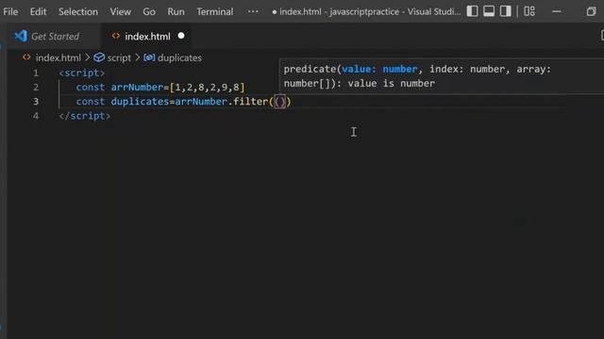
Task: Click the HTML file icon in the breadcrumb
Action: [x=26, y=57]
